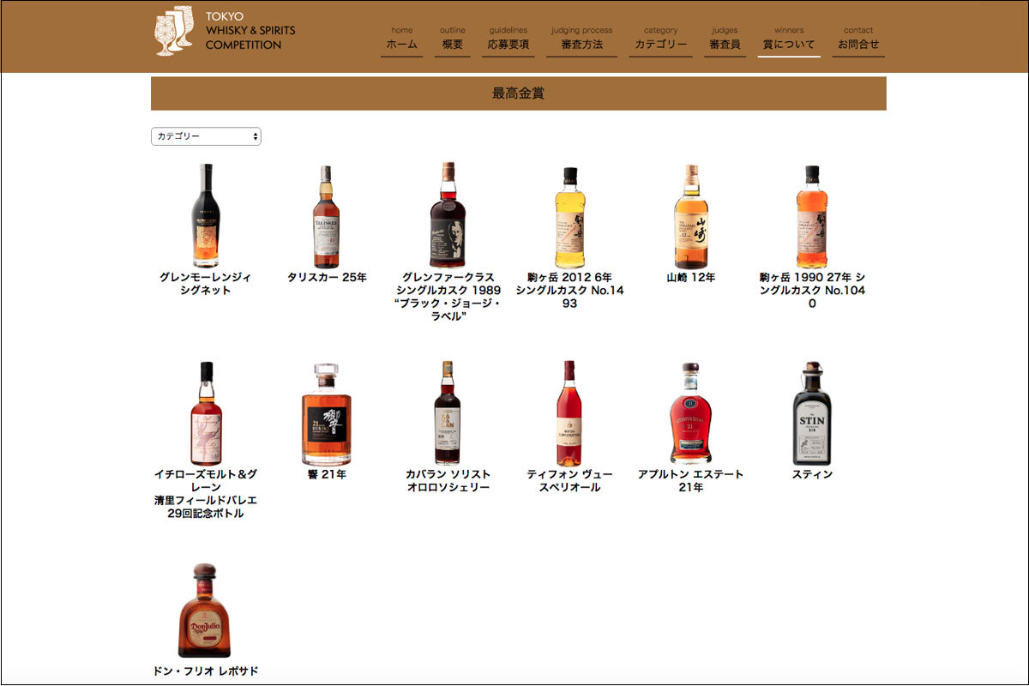Open the ティフォン ヴュー スペリオール name

tap(569, 481)
